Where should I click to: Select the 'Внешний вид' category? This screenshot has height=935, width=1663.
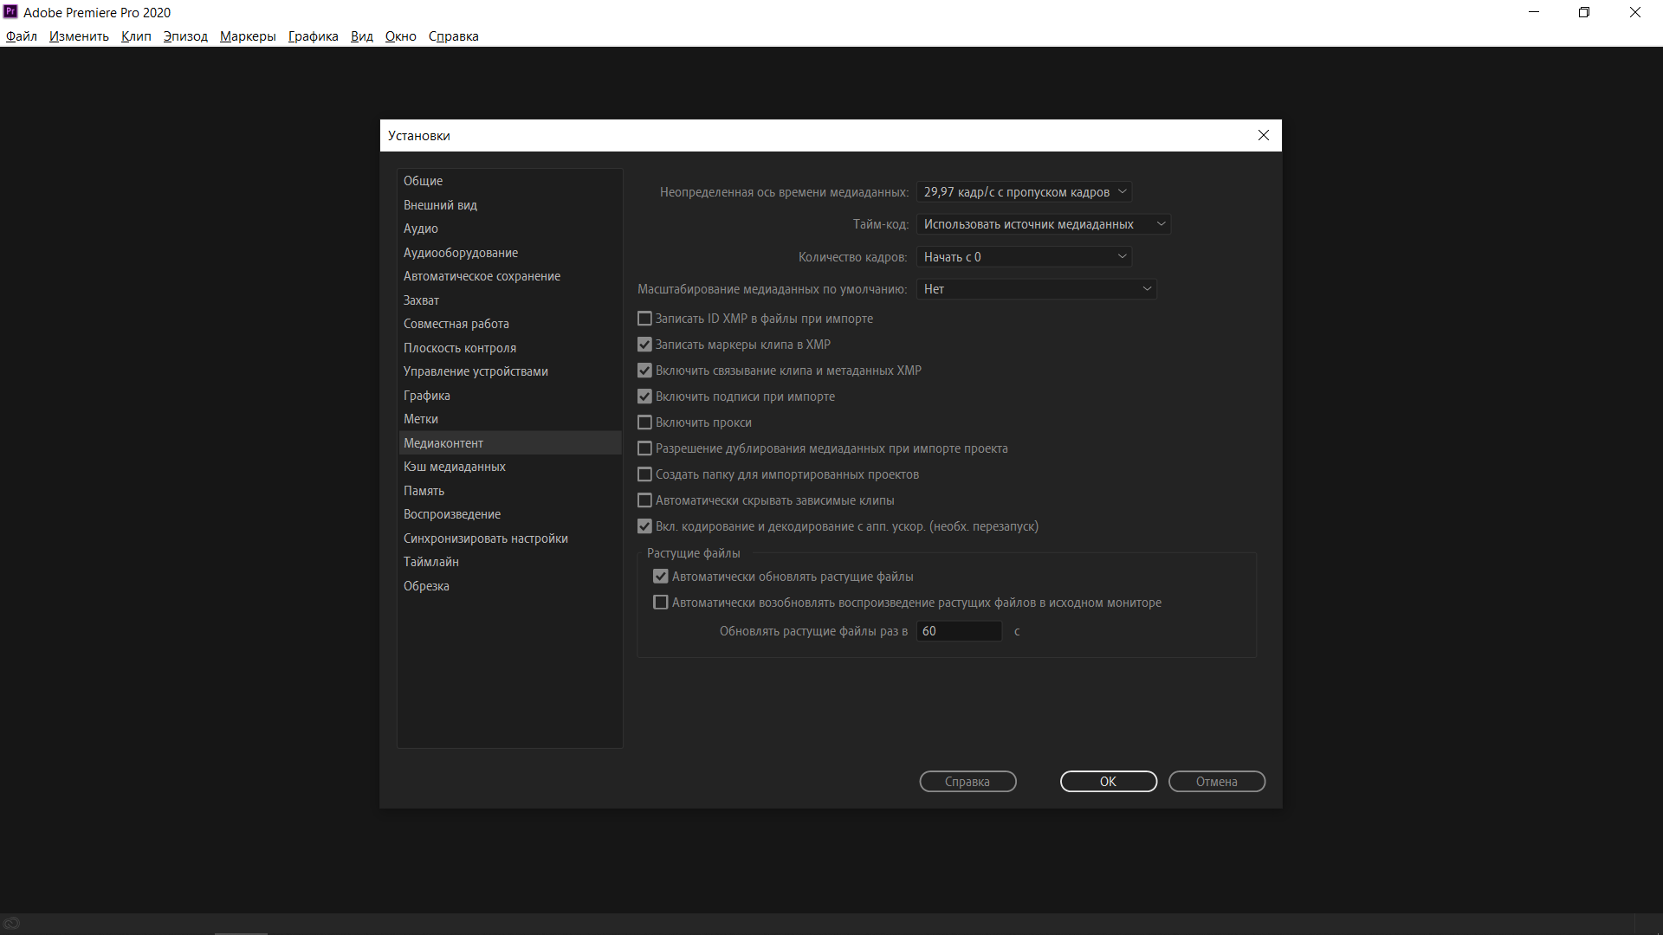point(509,205)
